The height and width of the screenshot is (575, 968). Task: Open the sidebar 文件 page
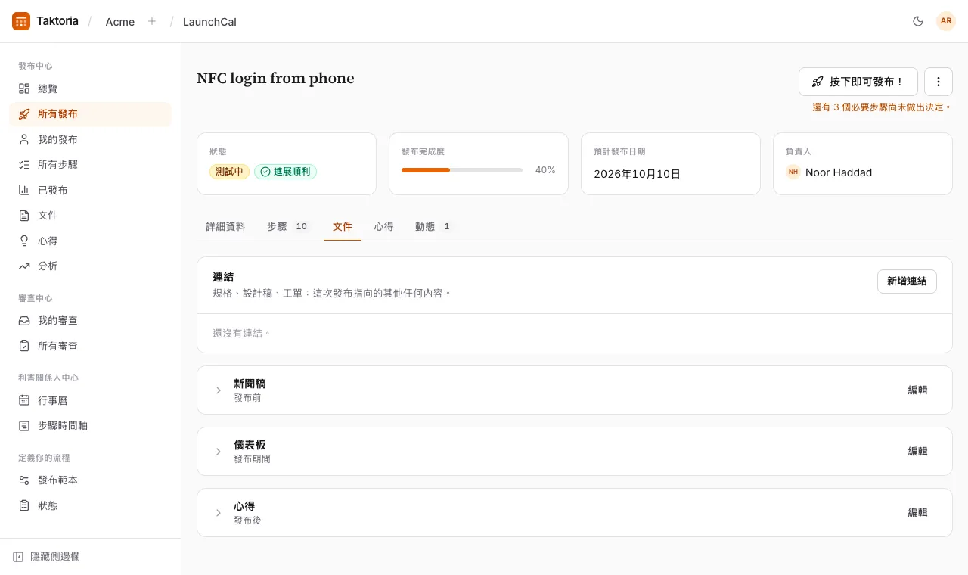(91, 216)
